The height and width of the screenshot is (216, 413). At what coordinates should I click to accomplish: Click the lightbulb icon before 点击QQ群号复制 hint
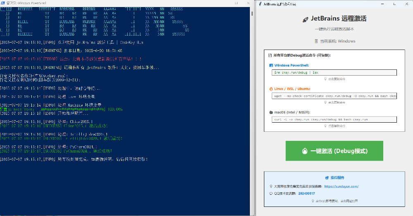pyautogui.click(x=313, y=201)
